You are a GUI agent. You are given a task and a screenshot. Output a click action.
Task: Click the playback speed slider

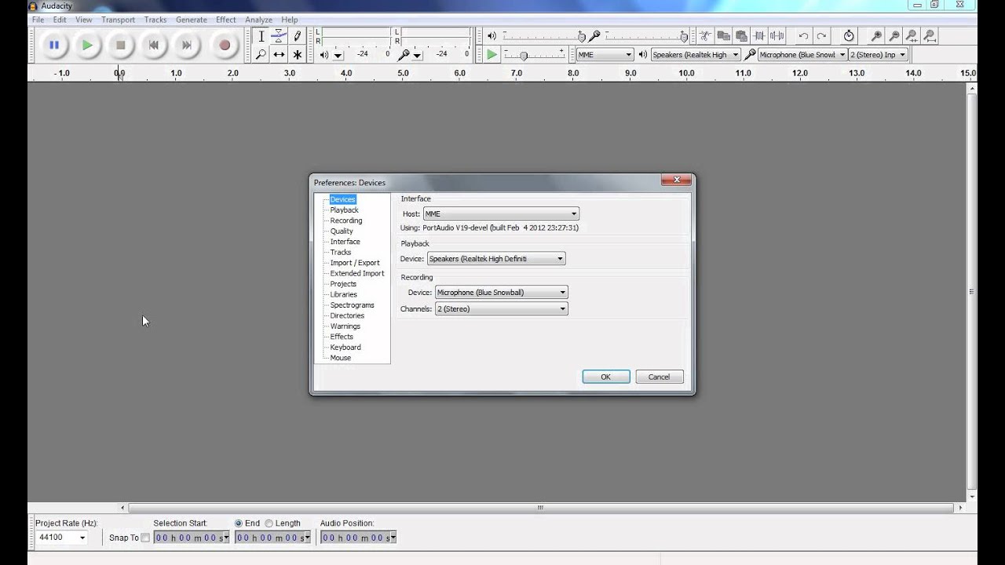[x=534, y=54]
